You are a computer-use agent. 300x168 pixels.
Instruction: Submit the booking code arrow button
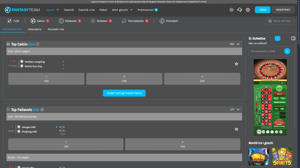[x=287, y=51]
